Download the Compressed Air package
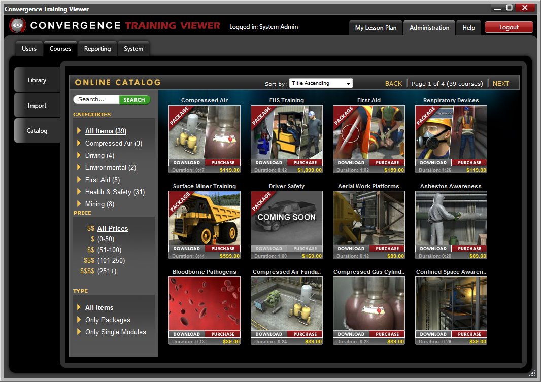This screenshot has width=541, height=382. click(x=186, y=163)
